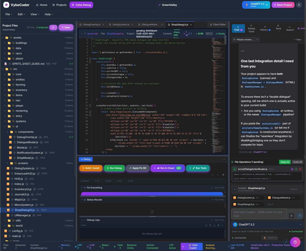Select the Test pipeline step
This screenshot has height=251, width=306.
point(130,181)
